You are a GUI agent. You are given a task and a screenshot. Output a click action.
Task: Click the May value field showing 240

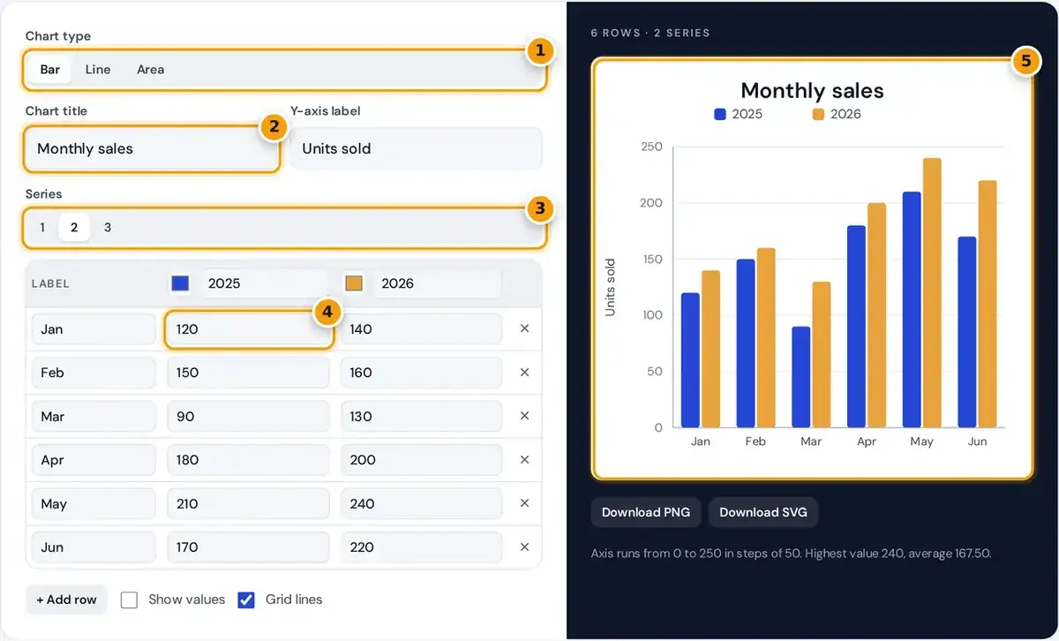coord(422,504)
